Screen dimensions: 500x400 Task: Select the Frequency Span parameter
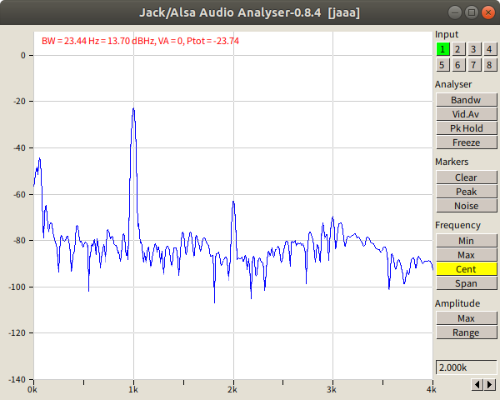[466, 283]
